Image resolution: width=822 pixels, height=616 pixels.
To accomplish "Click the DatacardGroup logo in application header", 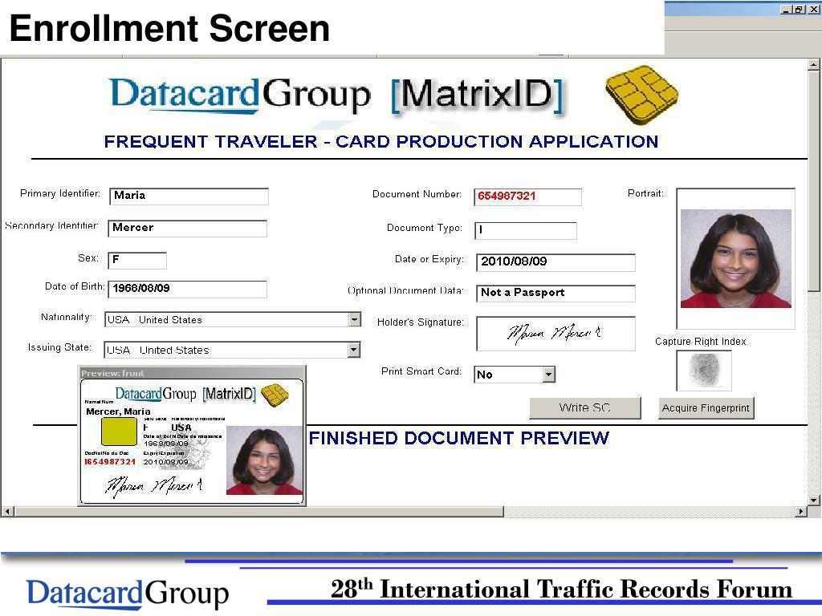I will (239, 95).
